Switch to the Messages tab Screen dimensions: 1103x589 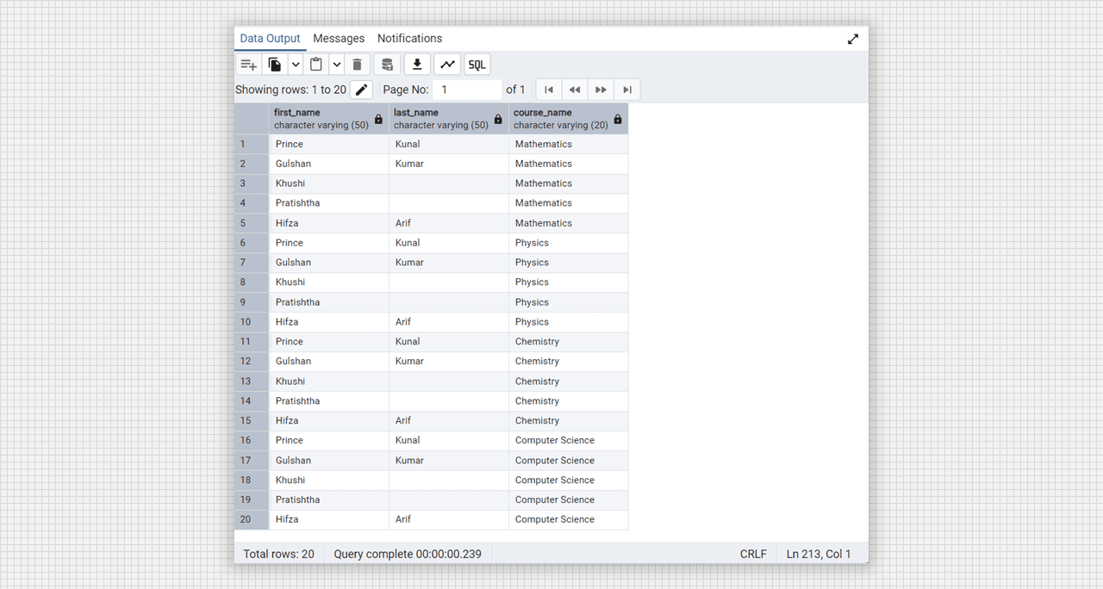(x=339, y=39)
